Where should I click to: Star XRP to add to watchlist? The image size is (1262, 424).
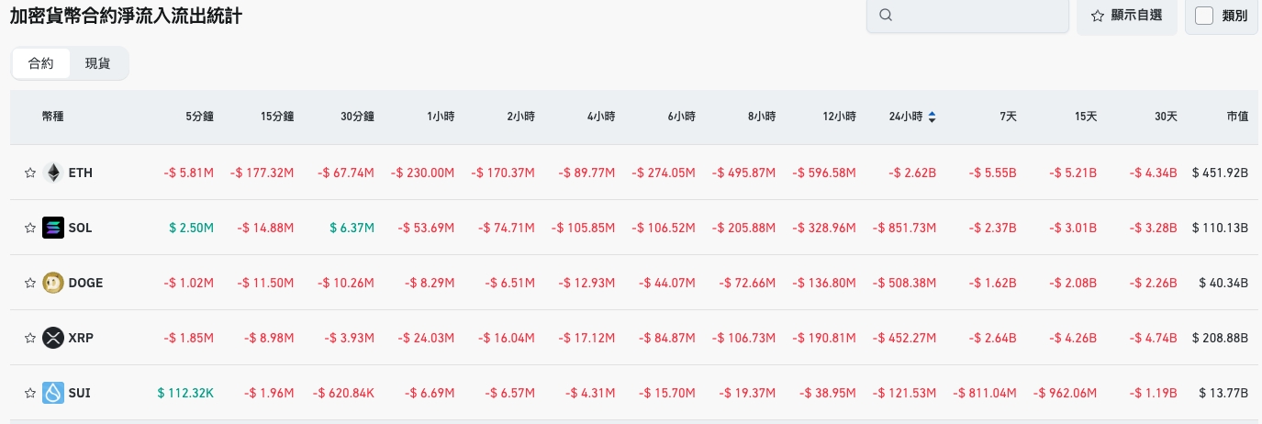click(x=29, y=338)
